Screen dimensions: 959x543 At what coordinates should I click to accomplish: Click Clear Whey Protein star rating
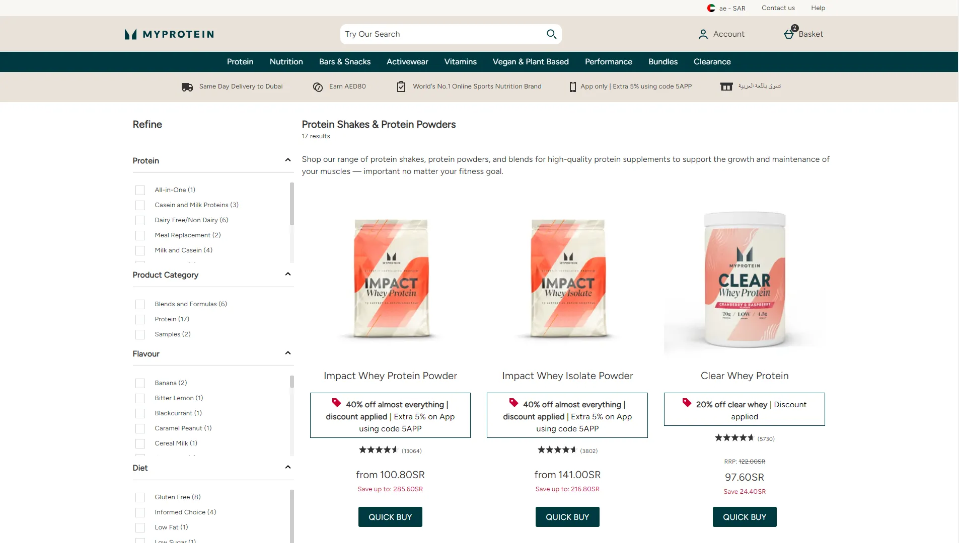click(734, 438)
